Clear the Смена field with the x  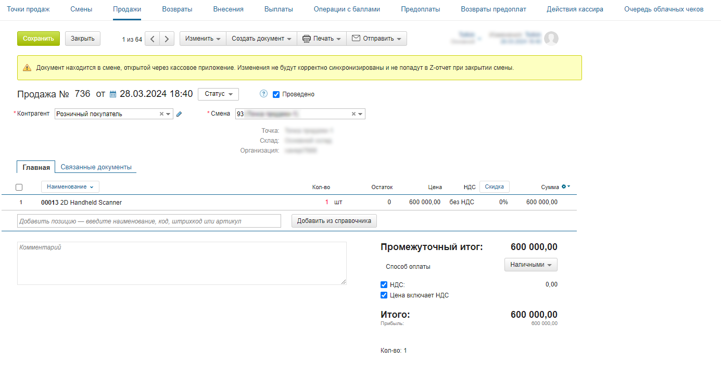click(x=353, y=114)
